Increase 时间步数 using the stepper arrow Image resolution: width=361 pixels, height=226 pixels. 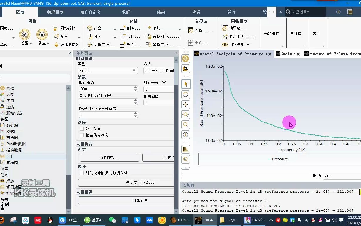click(x=135, y=87)
